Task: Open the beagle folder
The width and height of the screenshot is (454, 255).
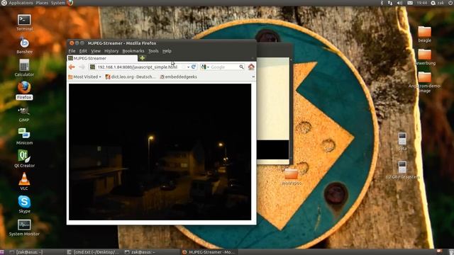Action: tap(424, 31)
